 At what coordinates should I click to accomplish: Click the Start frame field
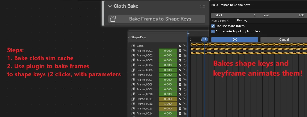pos(235,15)
